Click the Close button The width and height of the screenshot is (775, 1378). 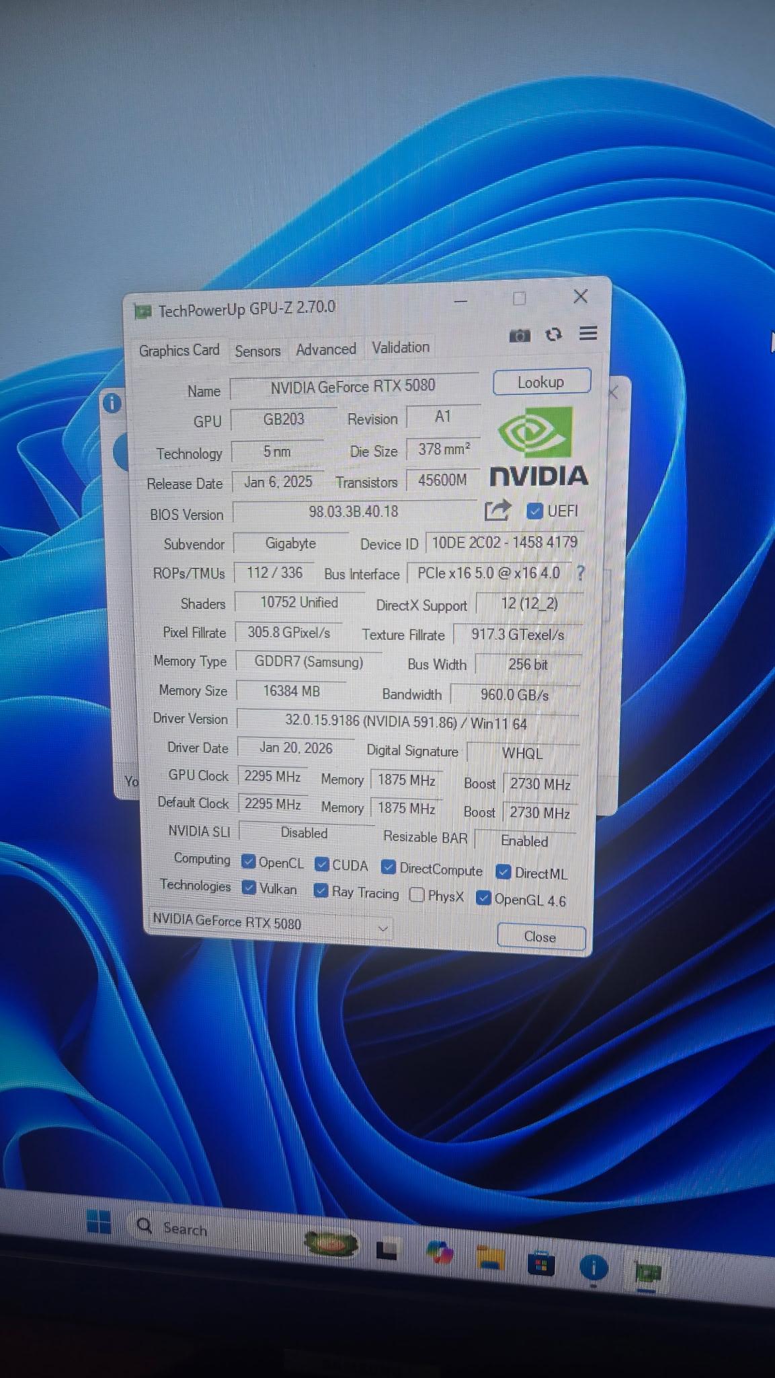tap(541, 937)
